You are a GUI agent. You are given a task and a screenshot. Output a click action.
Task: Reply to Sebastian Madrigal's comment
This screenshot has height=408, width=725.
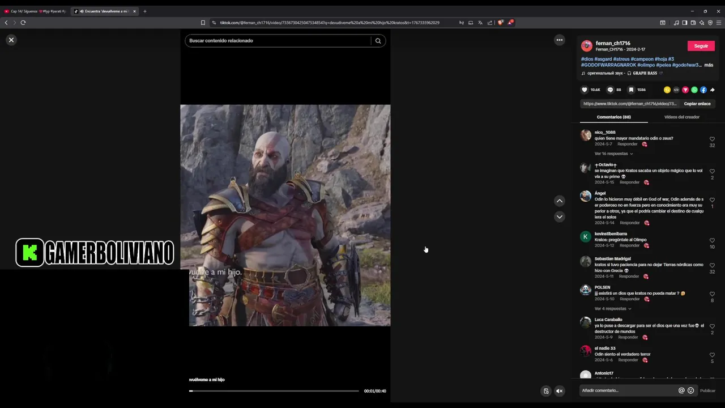coord(629,276)
